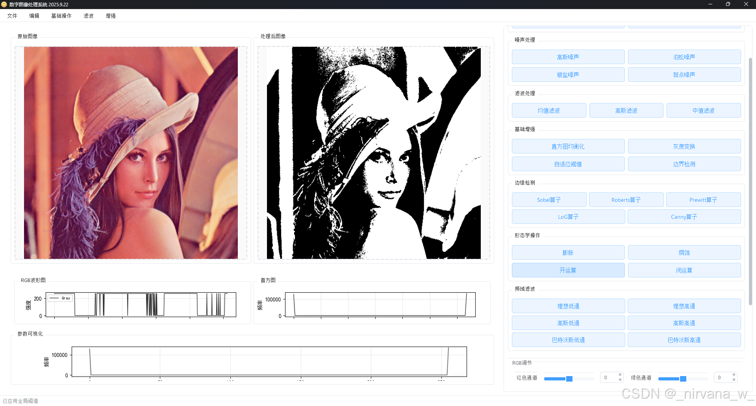The image size is (756, 406).
Task: Click the 噪声处理 group label
Action: tap(525, 40)
